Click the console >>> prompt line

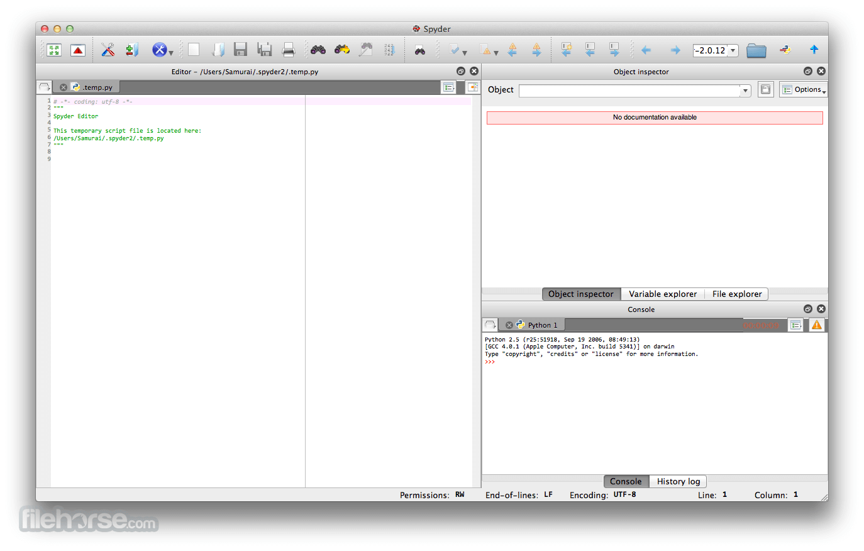pos(490,362)
